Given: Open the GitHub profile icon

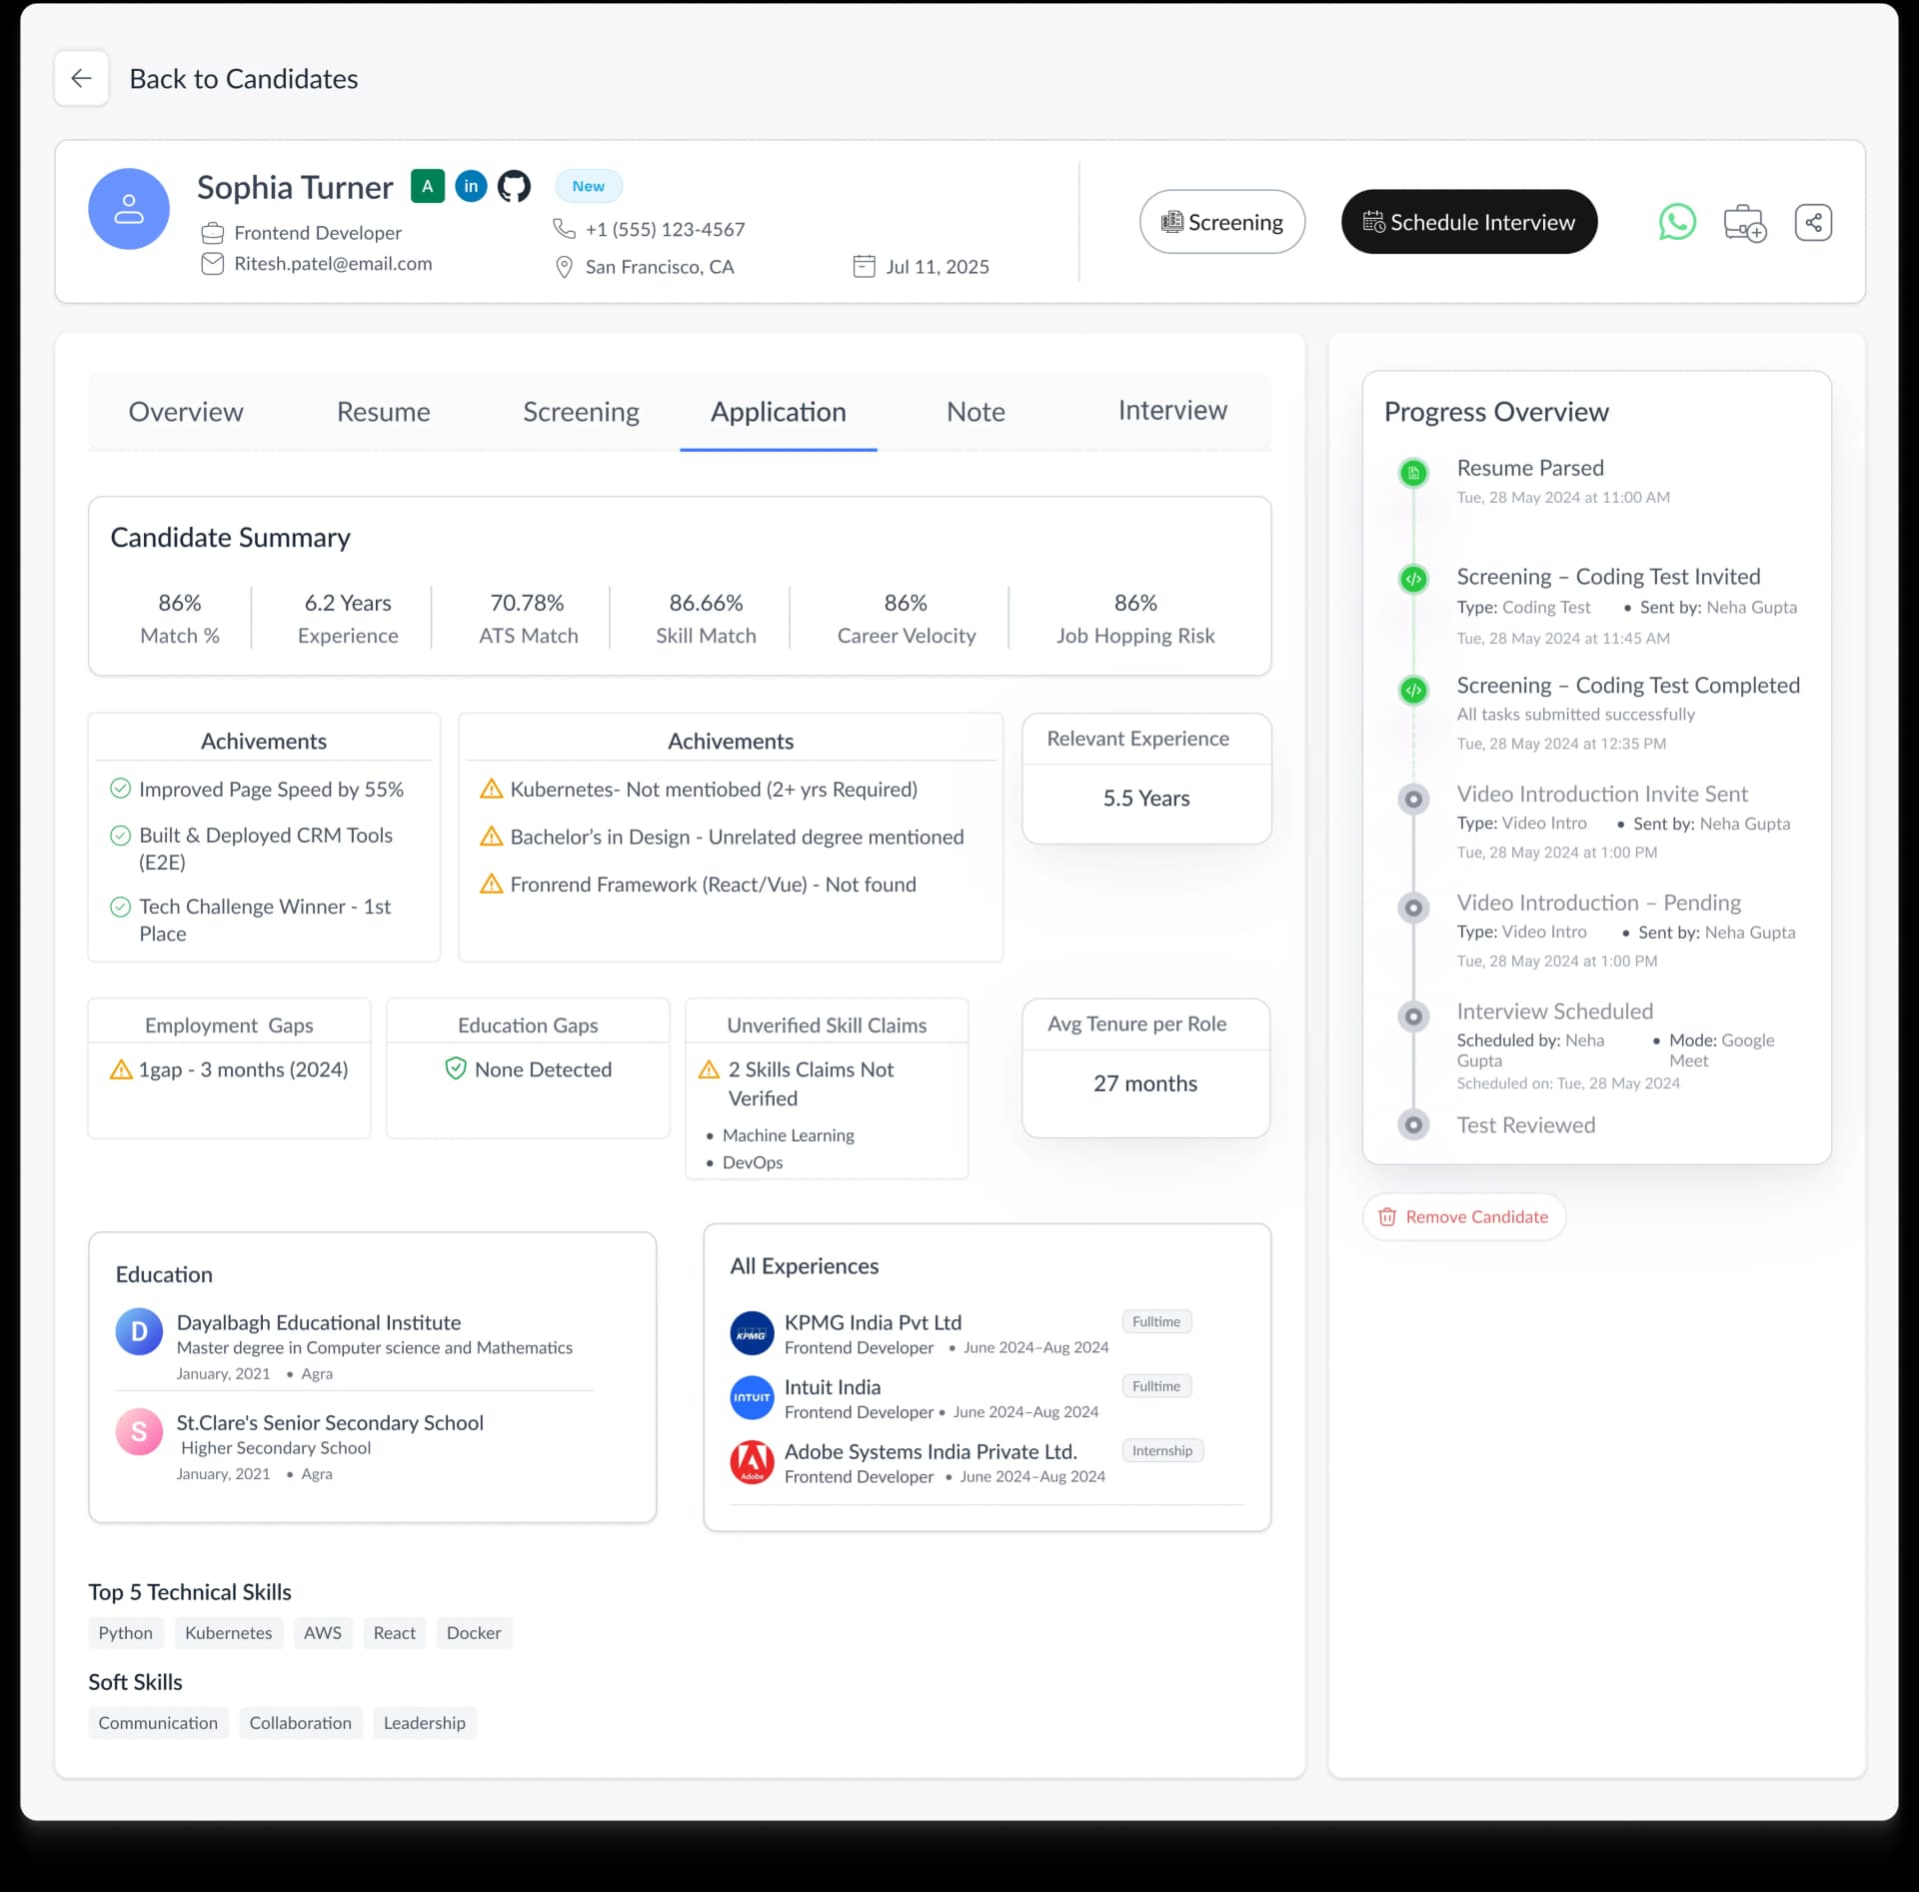Looking at the screenshot, I should 514,186.
